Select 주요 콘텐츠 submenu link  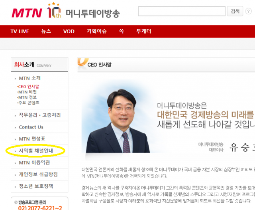click(28, 103)
